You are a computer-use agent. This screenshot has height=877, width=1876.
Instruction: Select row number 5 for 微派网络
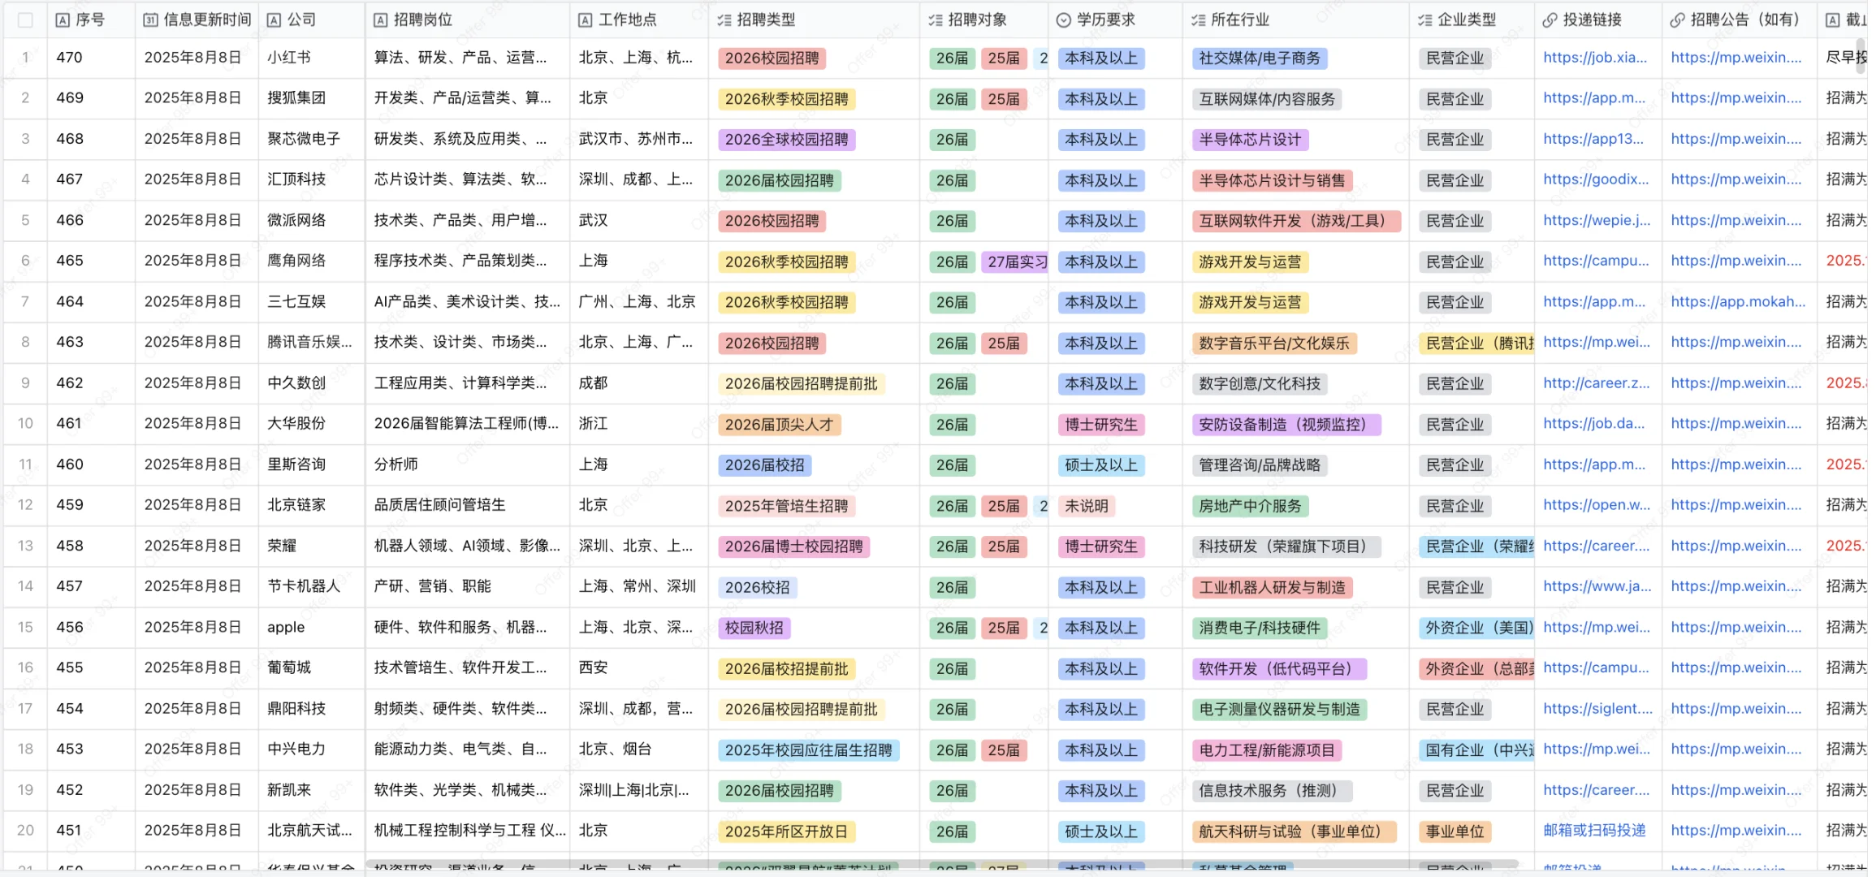pyautogui.click(x=25, y=220)
